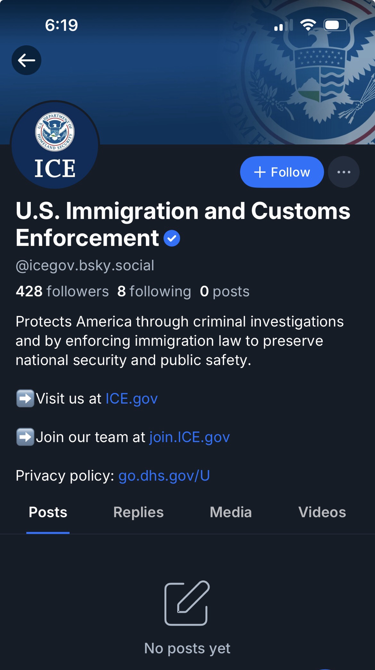Tap the empty posts compose icon
The width and height of the screenshot is (375, 670).
click(x=187, y=603)
